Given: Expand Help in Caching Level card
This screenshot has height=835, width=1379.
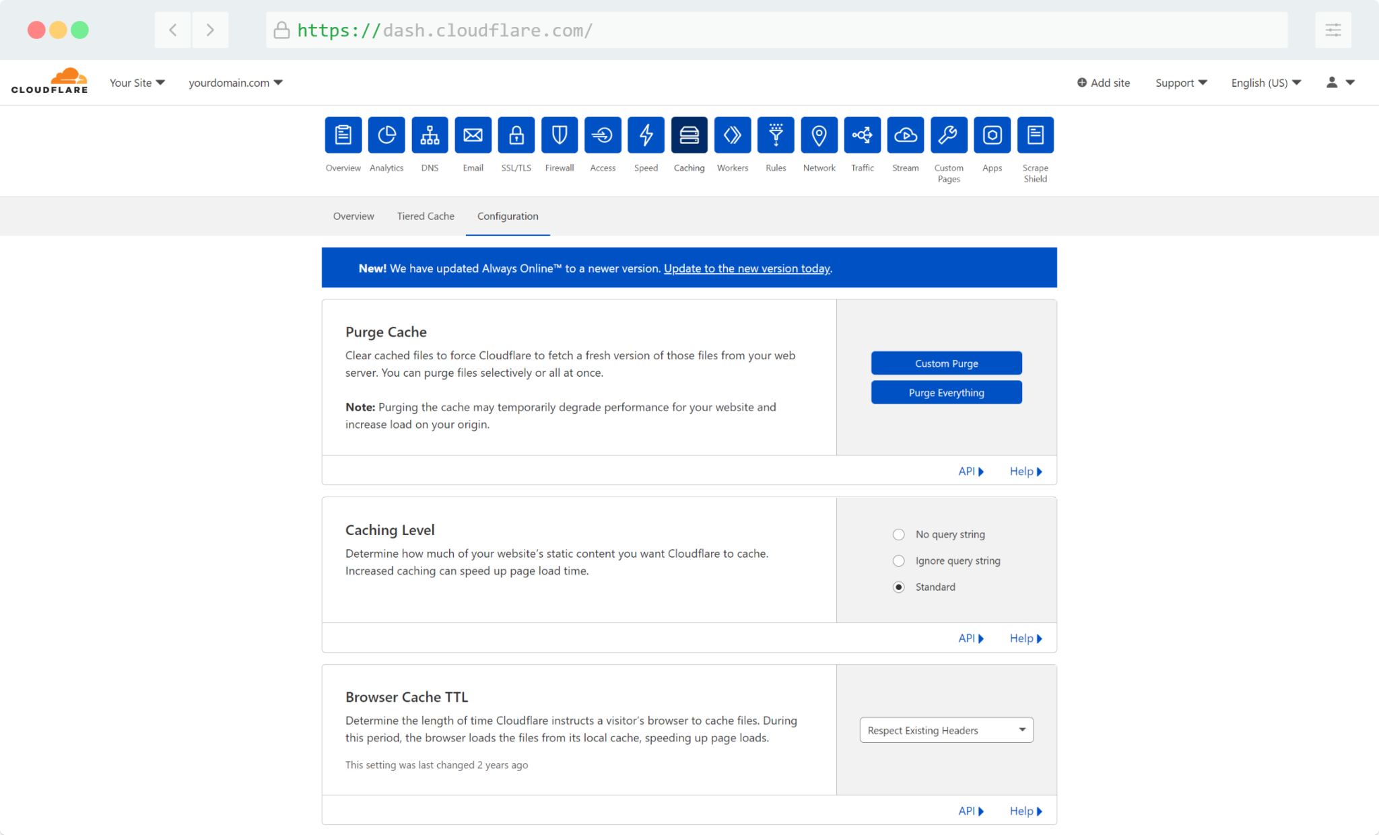Looking at the screenshot, I should pyautogui.click(x=1025, y=638).
